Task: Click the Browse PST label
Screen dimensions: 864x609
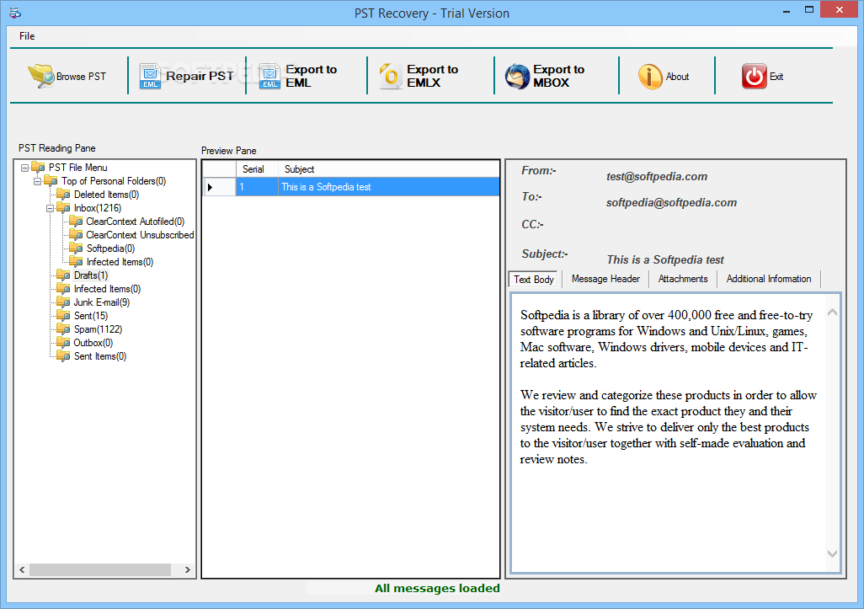Action: tap(81, 77)
